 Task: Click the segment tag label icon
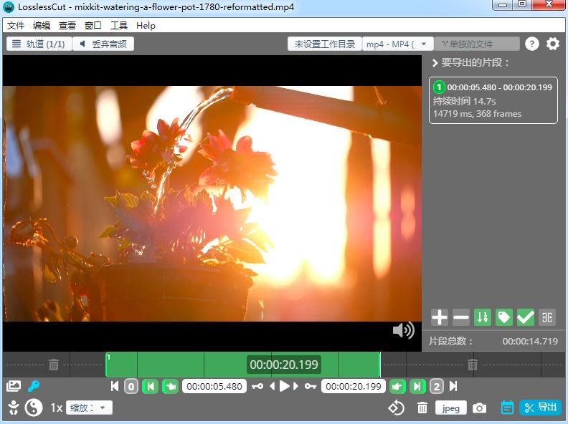(x=504, y=317)
